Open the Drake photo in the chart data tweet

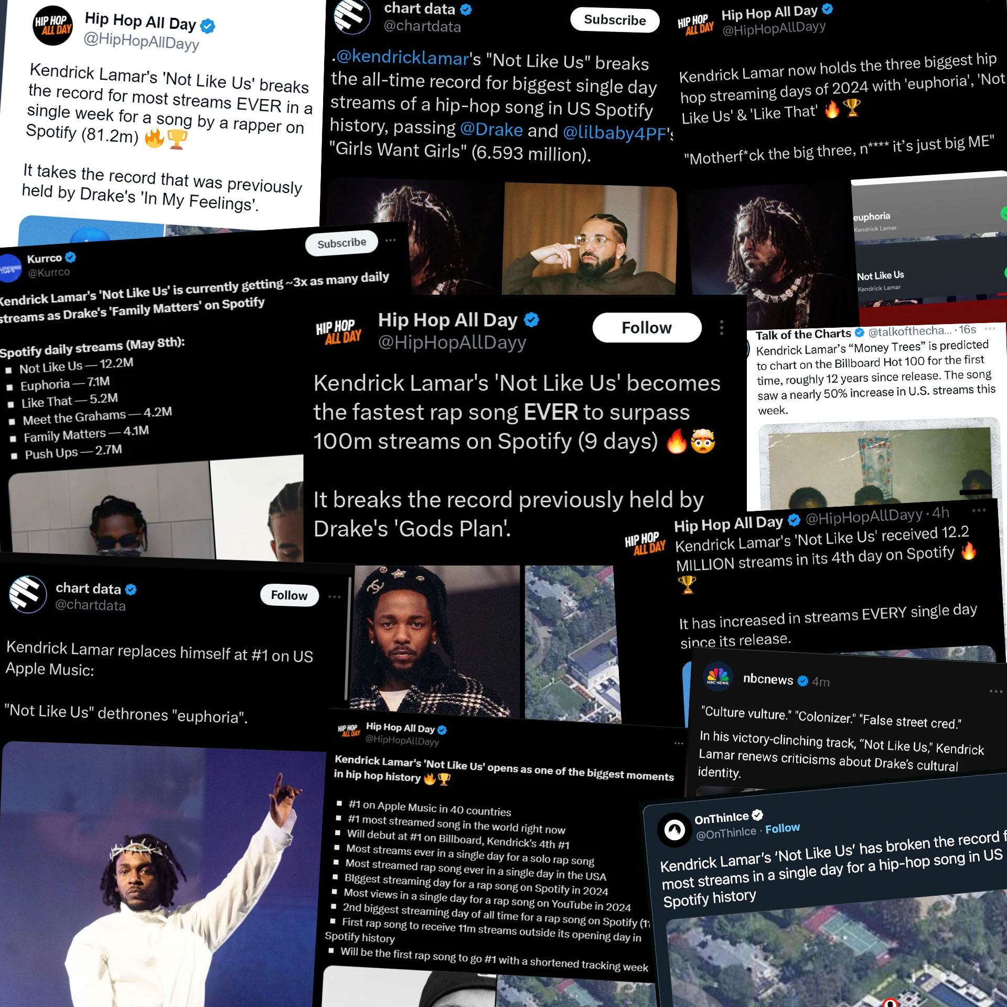click(x=590, y=239)
